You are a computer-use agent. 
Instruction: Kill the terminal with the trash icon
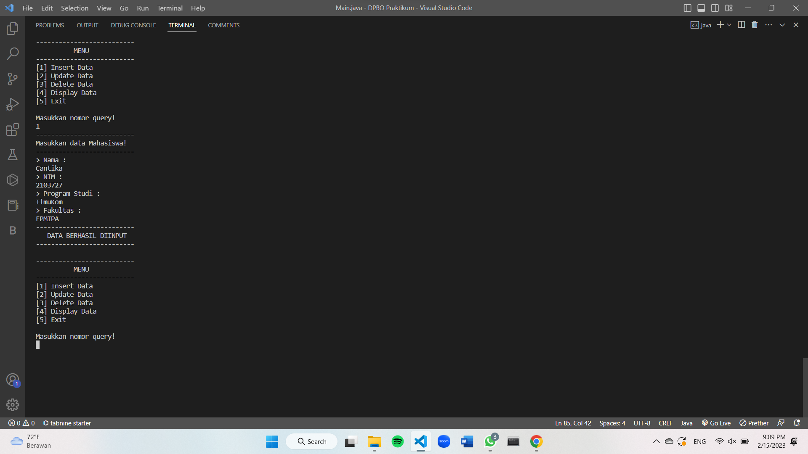click(x=754, y=25)
